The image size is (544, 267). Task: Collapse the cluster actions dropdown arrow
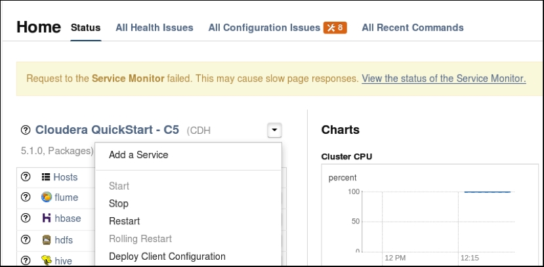coord(274,131)
